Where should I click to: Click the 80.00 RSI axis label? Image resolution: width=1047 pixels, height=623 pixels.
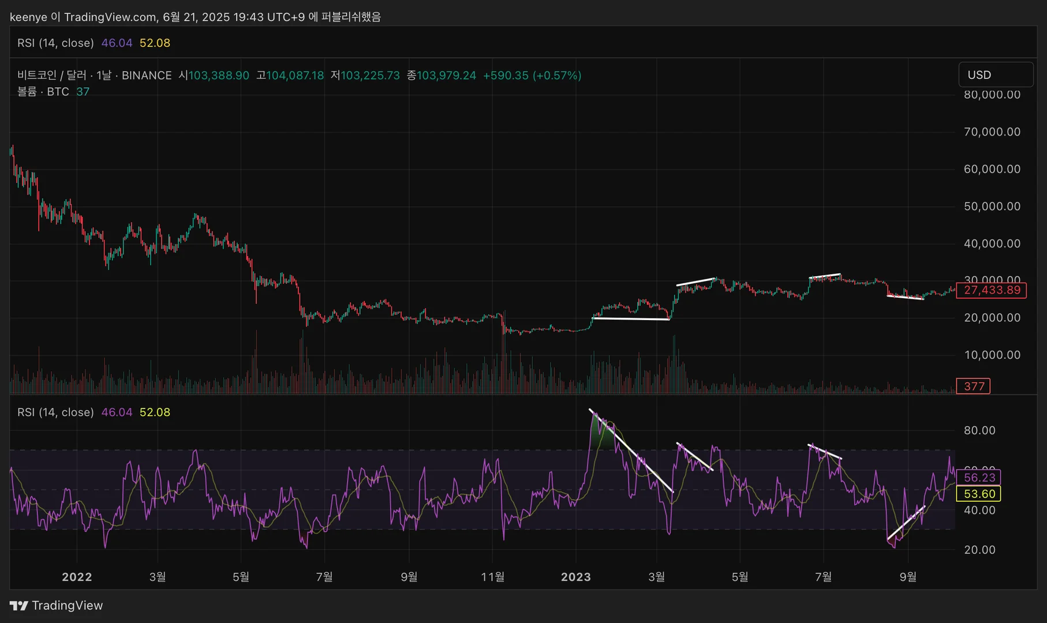(x=979, y=430)
